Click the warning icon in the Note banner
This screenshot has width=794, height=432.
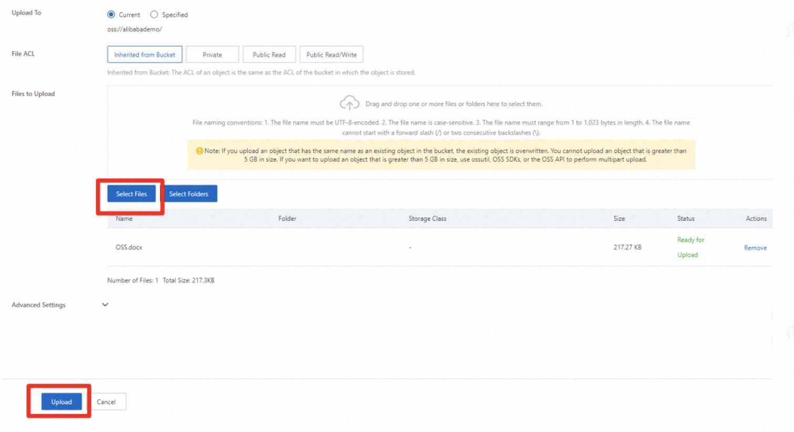point(199,150)
